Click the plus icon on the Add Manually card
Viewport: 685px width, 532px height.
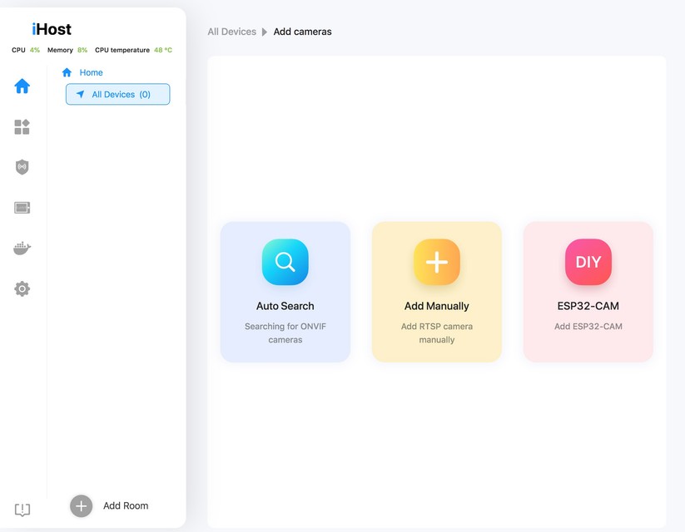point(436,262)
